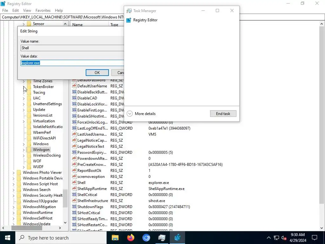
Task: Click the PowerdownAfte... value icon
Action: 74,159
